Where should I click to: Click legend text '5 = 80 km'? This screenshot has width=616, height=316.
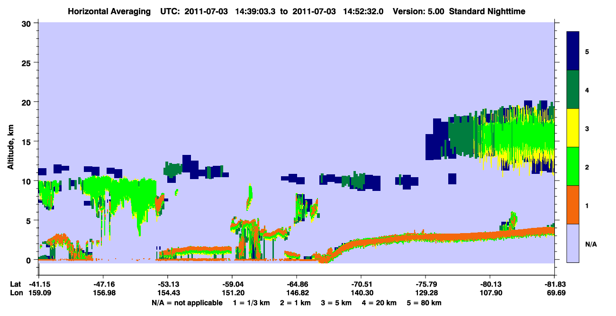pyautogui.click(x=425, y=303)
